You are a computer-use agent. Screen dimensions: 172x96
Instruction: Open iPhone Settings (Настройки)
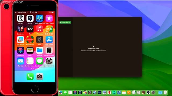(49, 61)
